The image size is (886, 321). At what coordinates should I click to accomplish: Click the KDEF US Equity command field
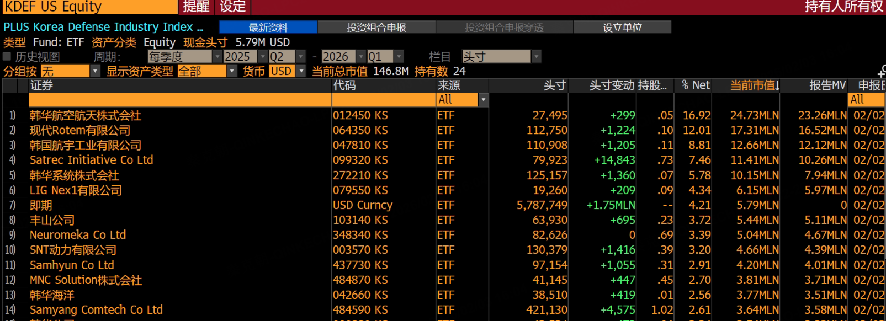coord(88,7)
